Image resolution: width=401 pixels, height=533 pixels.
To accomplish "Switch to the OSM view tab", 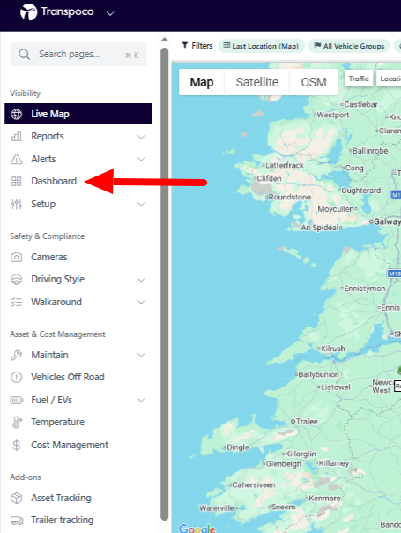I will click(x=314, y=82).
